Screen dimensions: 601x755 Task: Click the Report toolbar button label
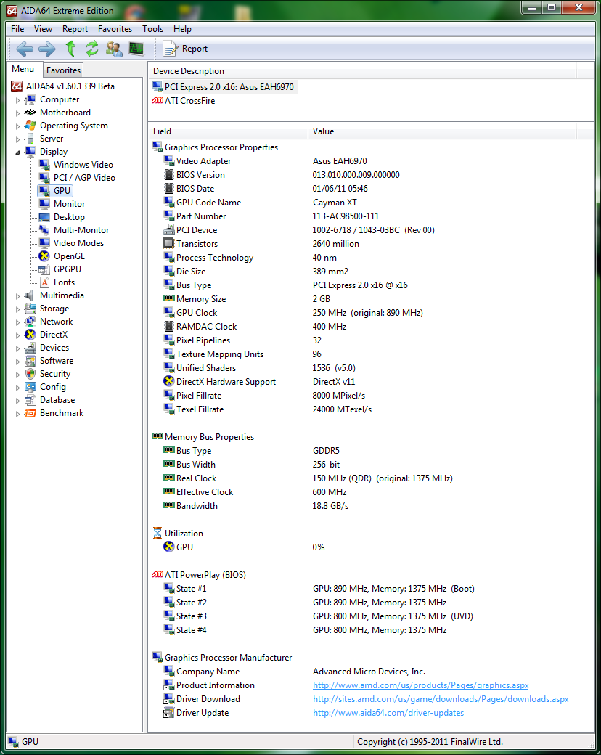(195, 49)
